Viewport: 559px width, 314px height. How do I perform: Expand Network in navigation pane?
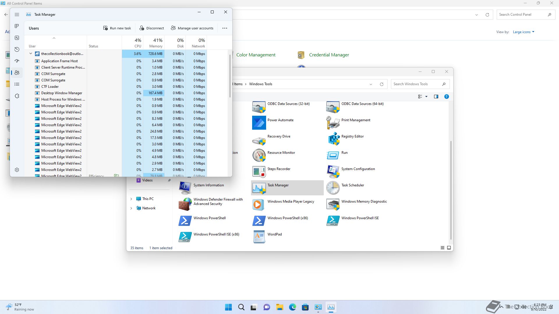pos(131,208)
